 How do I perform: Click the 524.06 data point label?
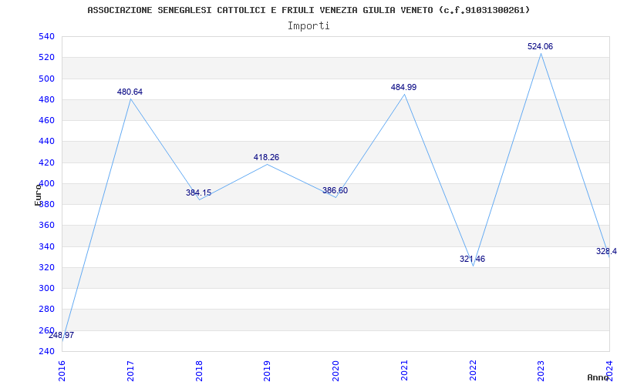540,46
